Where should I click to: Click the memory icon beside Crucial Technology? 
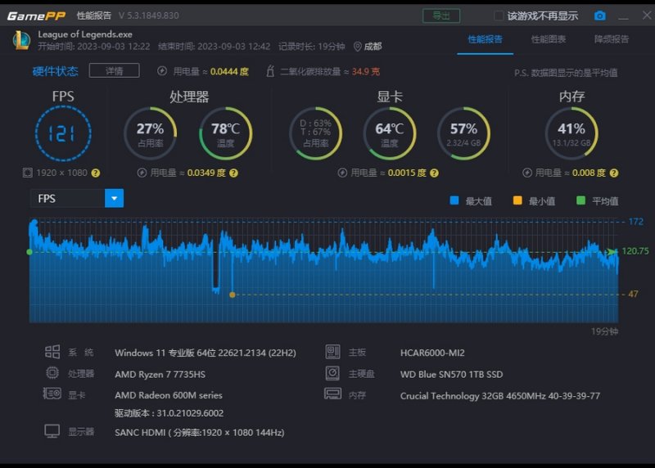[332, 394]
